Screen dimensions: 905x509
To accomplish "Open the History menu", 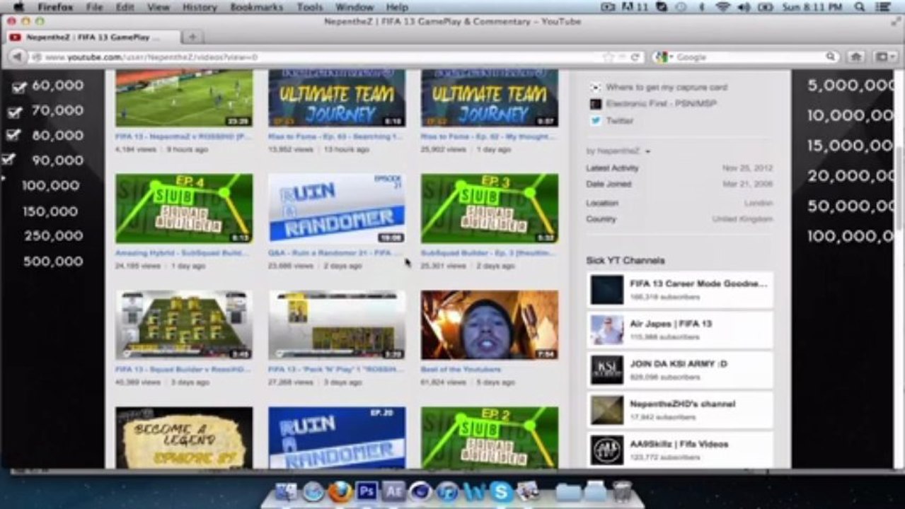I will click(200, 7).
